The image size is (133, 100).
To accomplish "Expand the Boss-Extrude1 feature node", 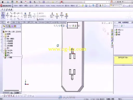I will click(4, 51).
